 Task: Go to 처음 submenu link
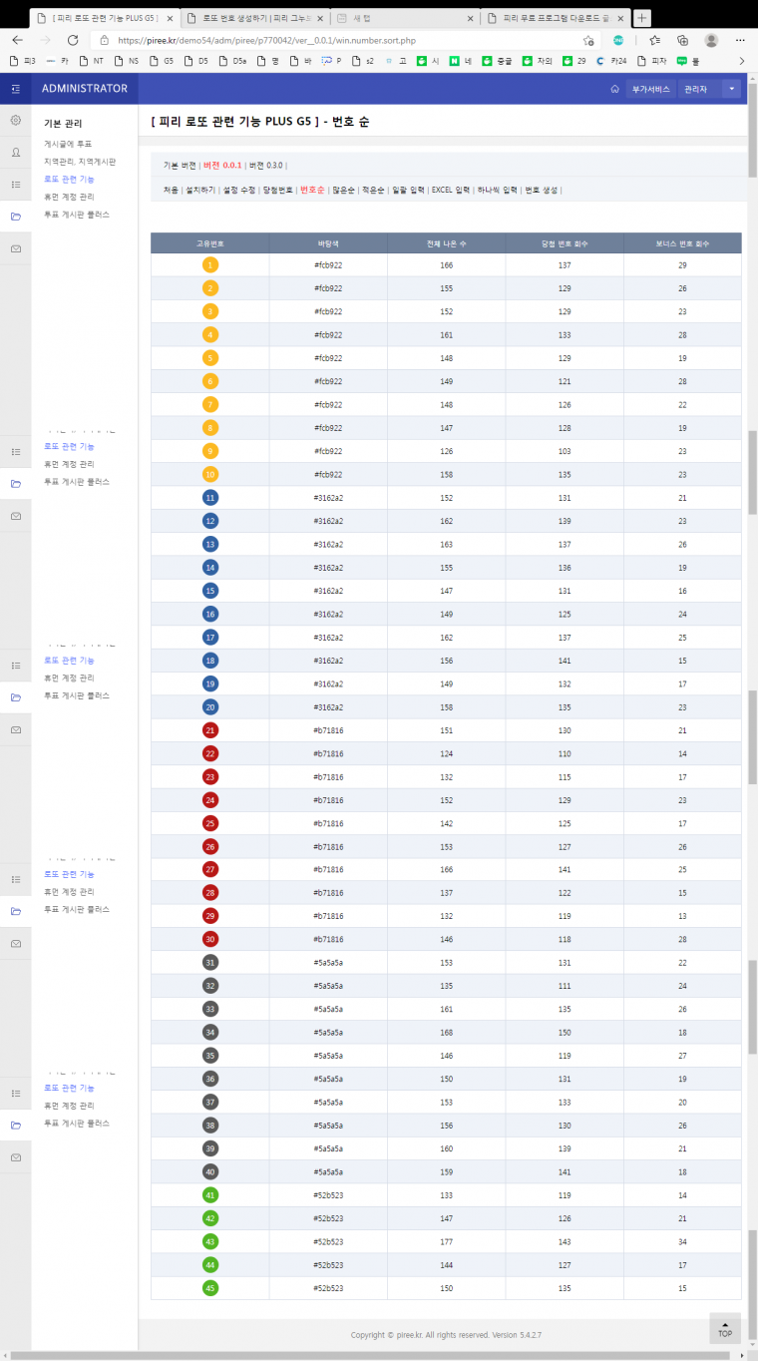171,190
